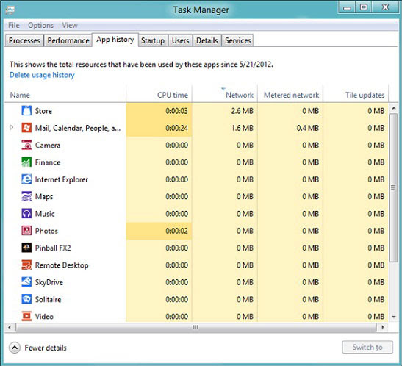Click the horizontal scrollbar right arrow
Screen dimensions: 402x366
[383, 327]
